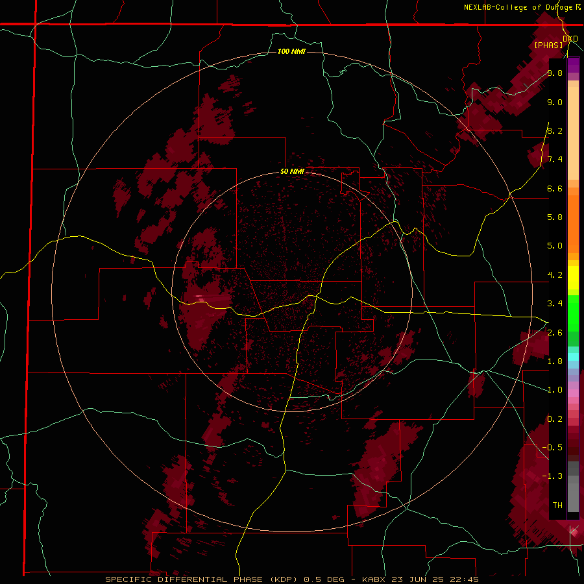Select the pink band on the color scale
The height and width of the screenshot is (584, 584).
[573, 393]
